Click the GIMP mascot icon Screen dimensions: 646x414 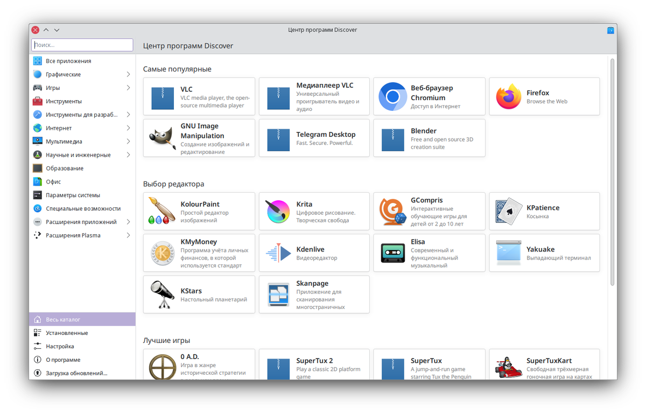[163, 138]
